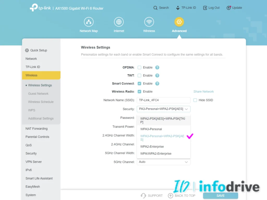Image resolution: width=267 pixels, height=200 pixels.
Task: Click the Back to Top arrow icon
Action: [x=171, y=196]
